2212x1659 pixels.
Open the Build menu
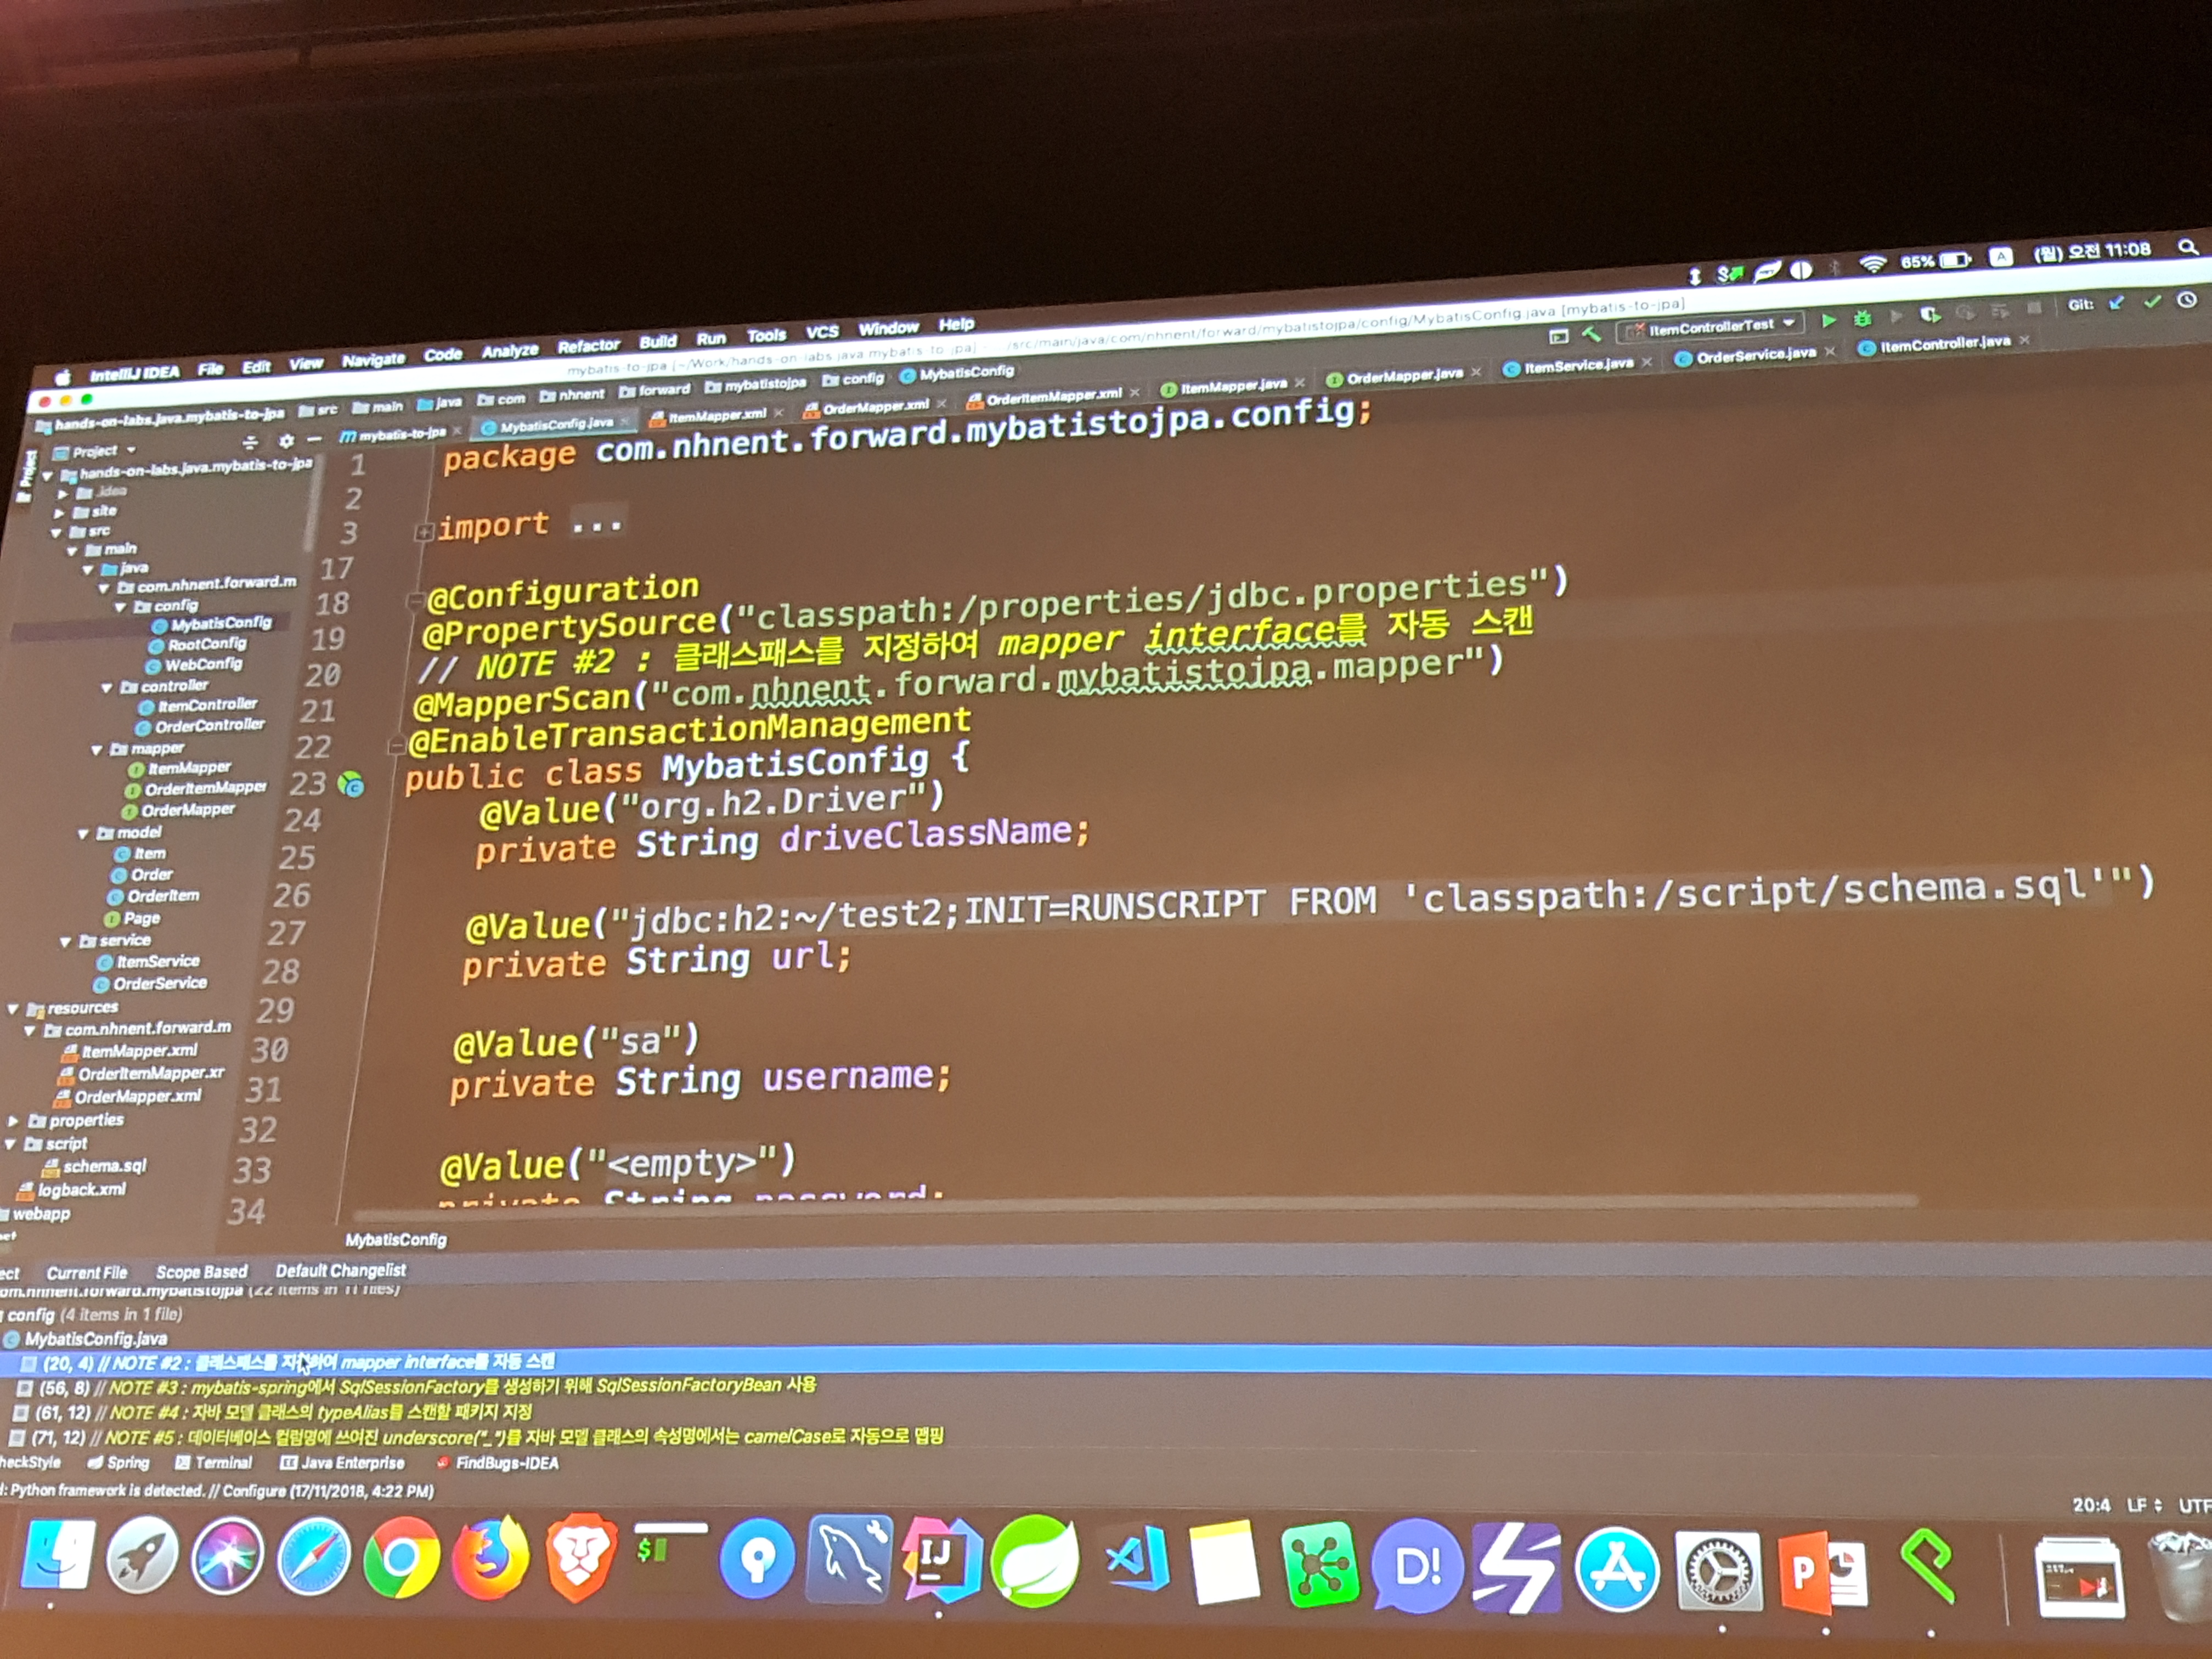point(658,342)
